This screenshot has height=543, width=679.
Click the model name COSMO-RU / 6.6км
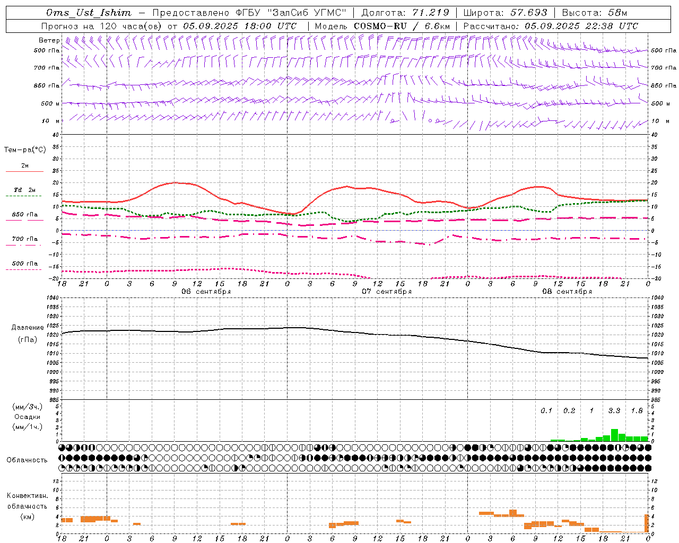click(x=402, y=26)
